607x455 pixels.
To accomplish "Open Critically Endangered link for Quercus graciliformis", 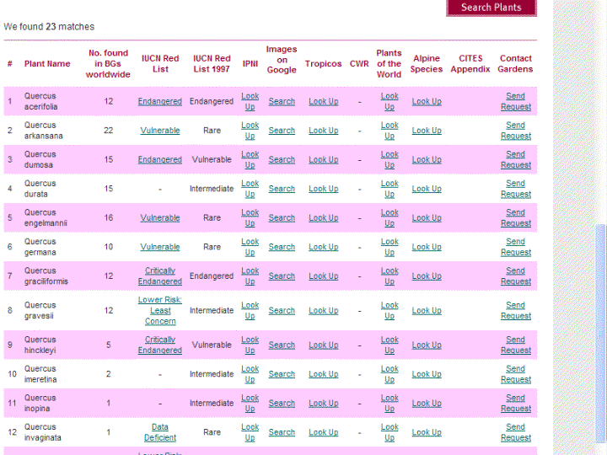I will coord(160,276).
